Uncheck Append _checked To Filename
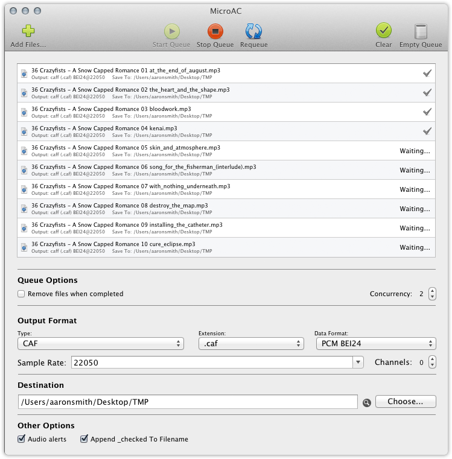This screenshot has width=452, height=459. (84, 439)
